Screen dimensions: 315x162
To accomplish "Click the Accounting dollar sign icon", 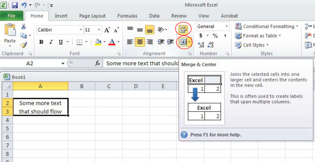I will point(201,36).
